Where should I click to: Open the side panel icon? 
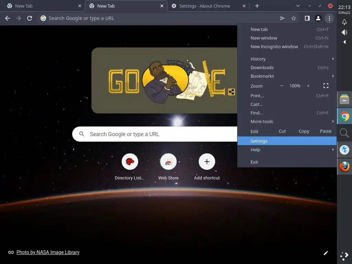[307, 18]
